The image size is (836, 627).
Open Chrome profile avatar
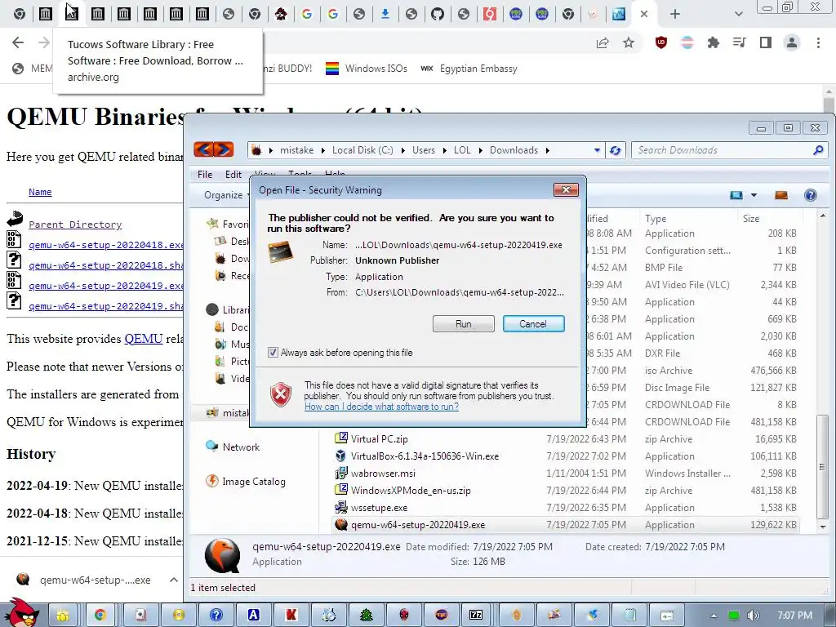[792, 42]
